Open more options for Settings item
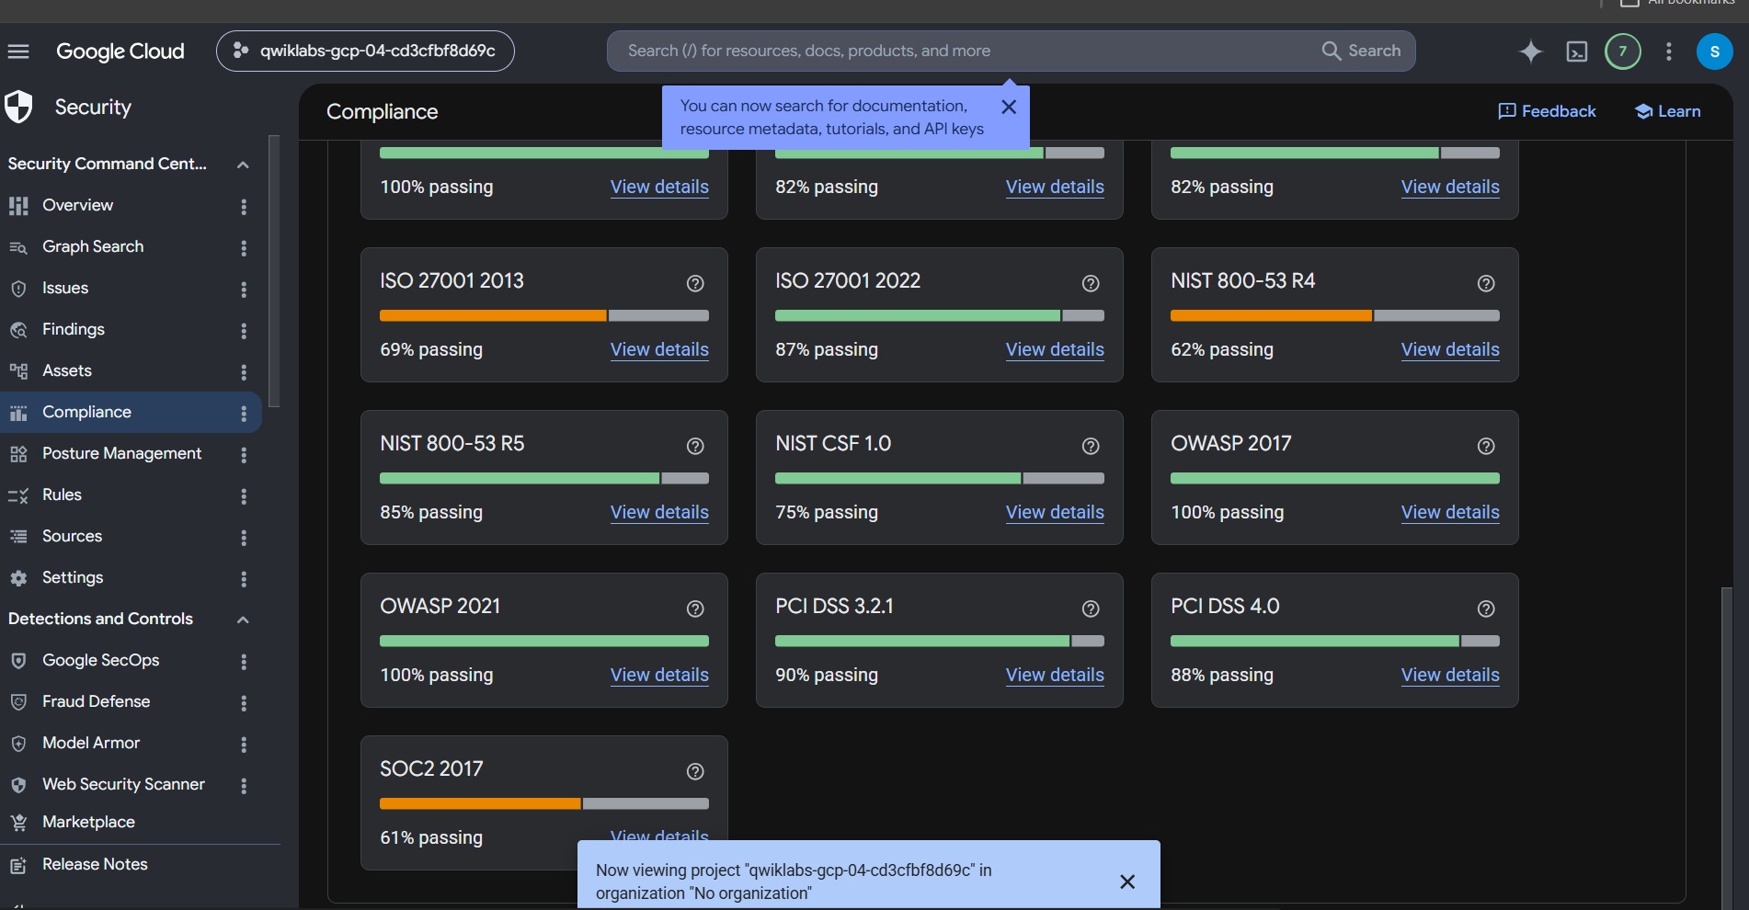Viewport: 1749px width, 910px height. [x=244, y=578]
